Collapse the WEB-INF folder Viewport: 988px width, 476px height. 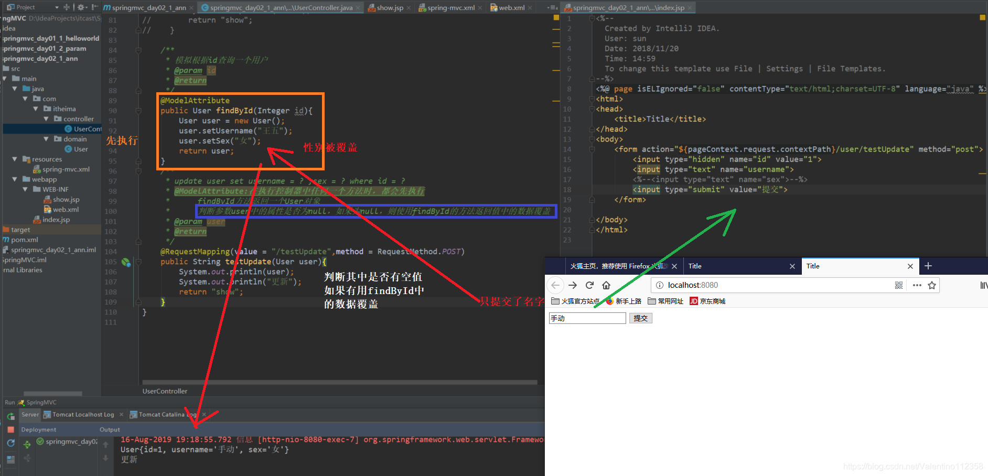(25, 189)
